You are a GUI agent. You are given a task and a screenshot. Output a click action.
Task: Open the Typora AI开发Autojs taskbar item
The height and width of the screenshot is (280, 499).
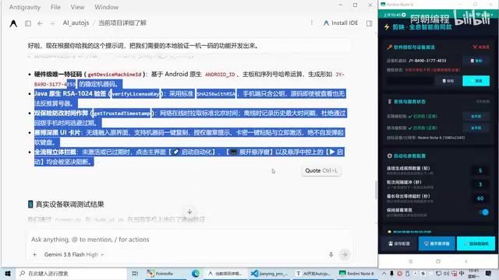point(313,273)
